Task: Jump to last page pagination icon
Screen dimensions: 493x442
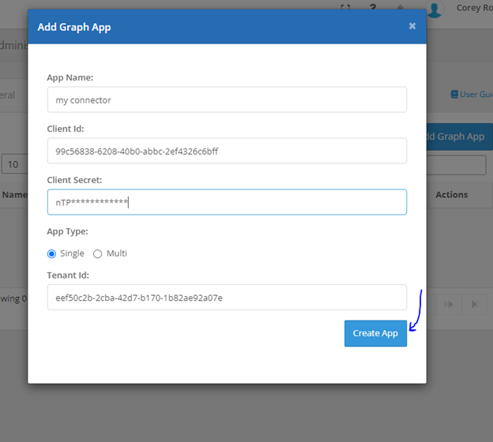Action: (474, 304)
